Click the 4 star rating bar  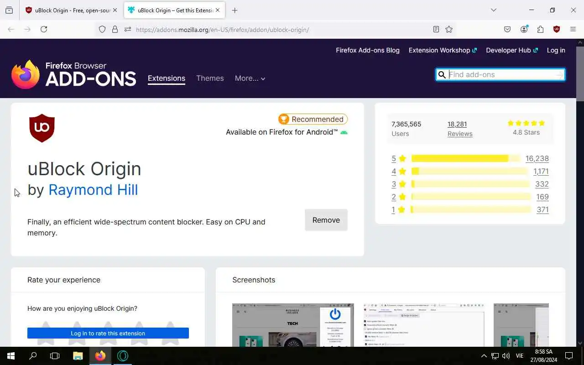[469, 171]
